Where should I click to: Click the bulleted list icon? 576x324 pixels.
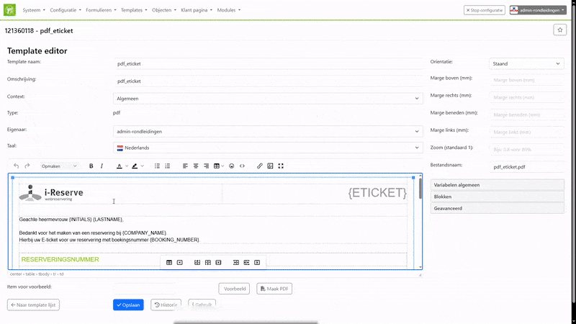pyautogui.click(x=157, y=166)
